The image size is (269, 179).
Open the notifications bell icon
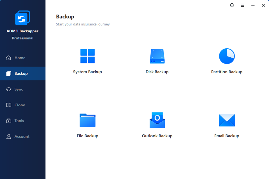tap(232, 5)
